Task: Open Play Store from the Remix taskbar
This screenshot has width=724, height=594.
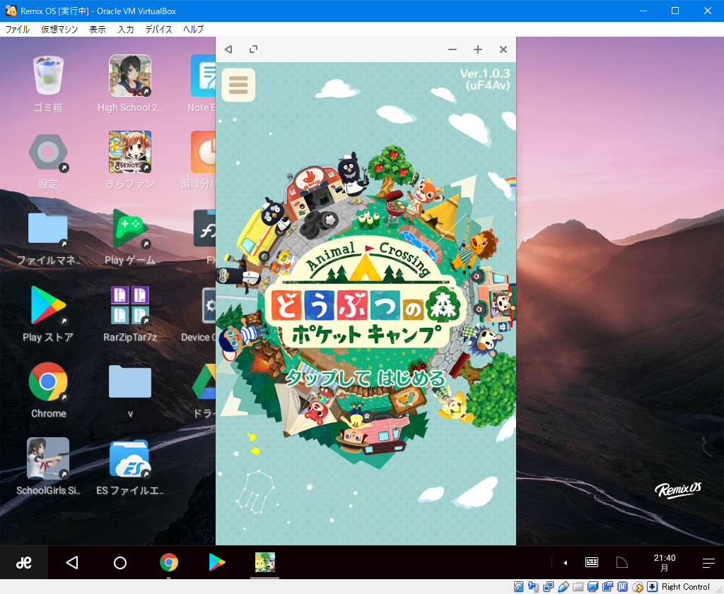Action: pos(216,562)
